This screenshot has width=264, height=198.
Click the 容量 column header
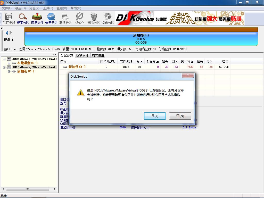click(x=222, y=61)
